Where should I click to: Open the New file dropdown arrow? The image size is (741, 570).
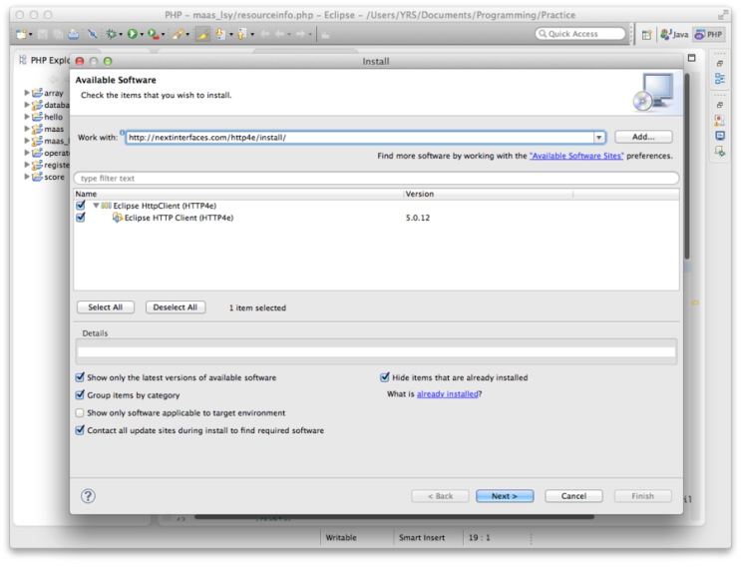point(31,35)
